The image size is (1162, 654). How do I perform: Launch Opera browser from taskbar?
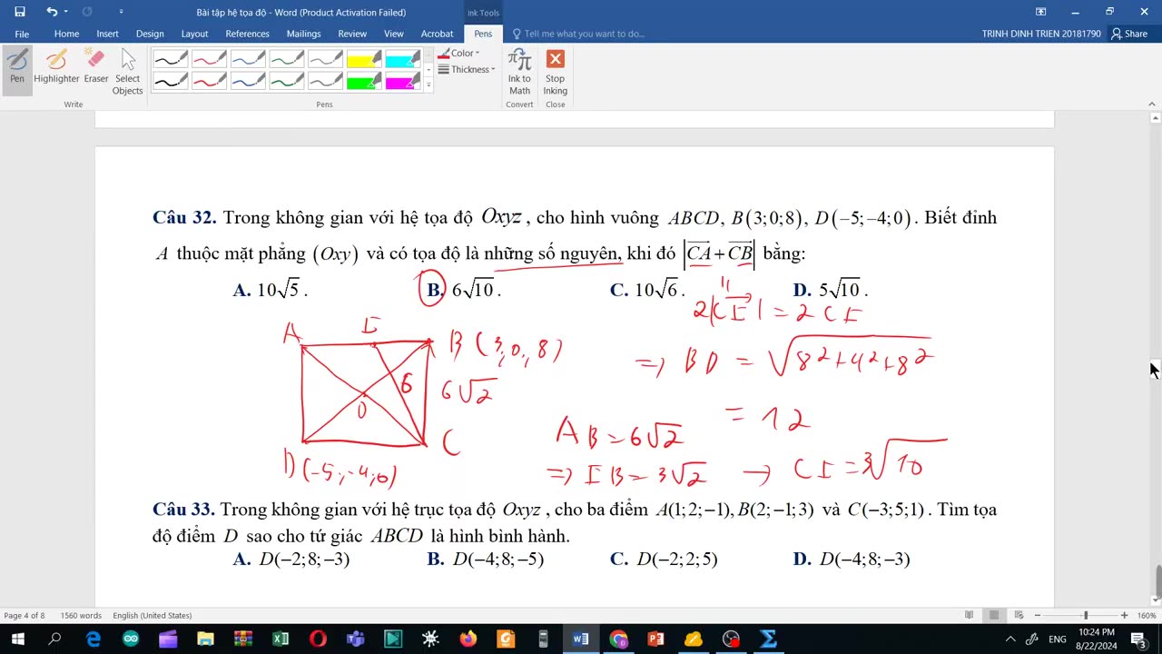click(318, 639)
